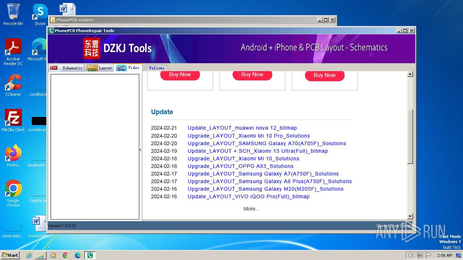Open Update_LAYOUT_Huawei nova 12_bitmap link

[x=242, y=128]
